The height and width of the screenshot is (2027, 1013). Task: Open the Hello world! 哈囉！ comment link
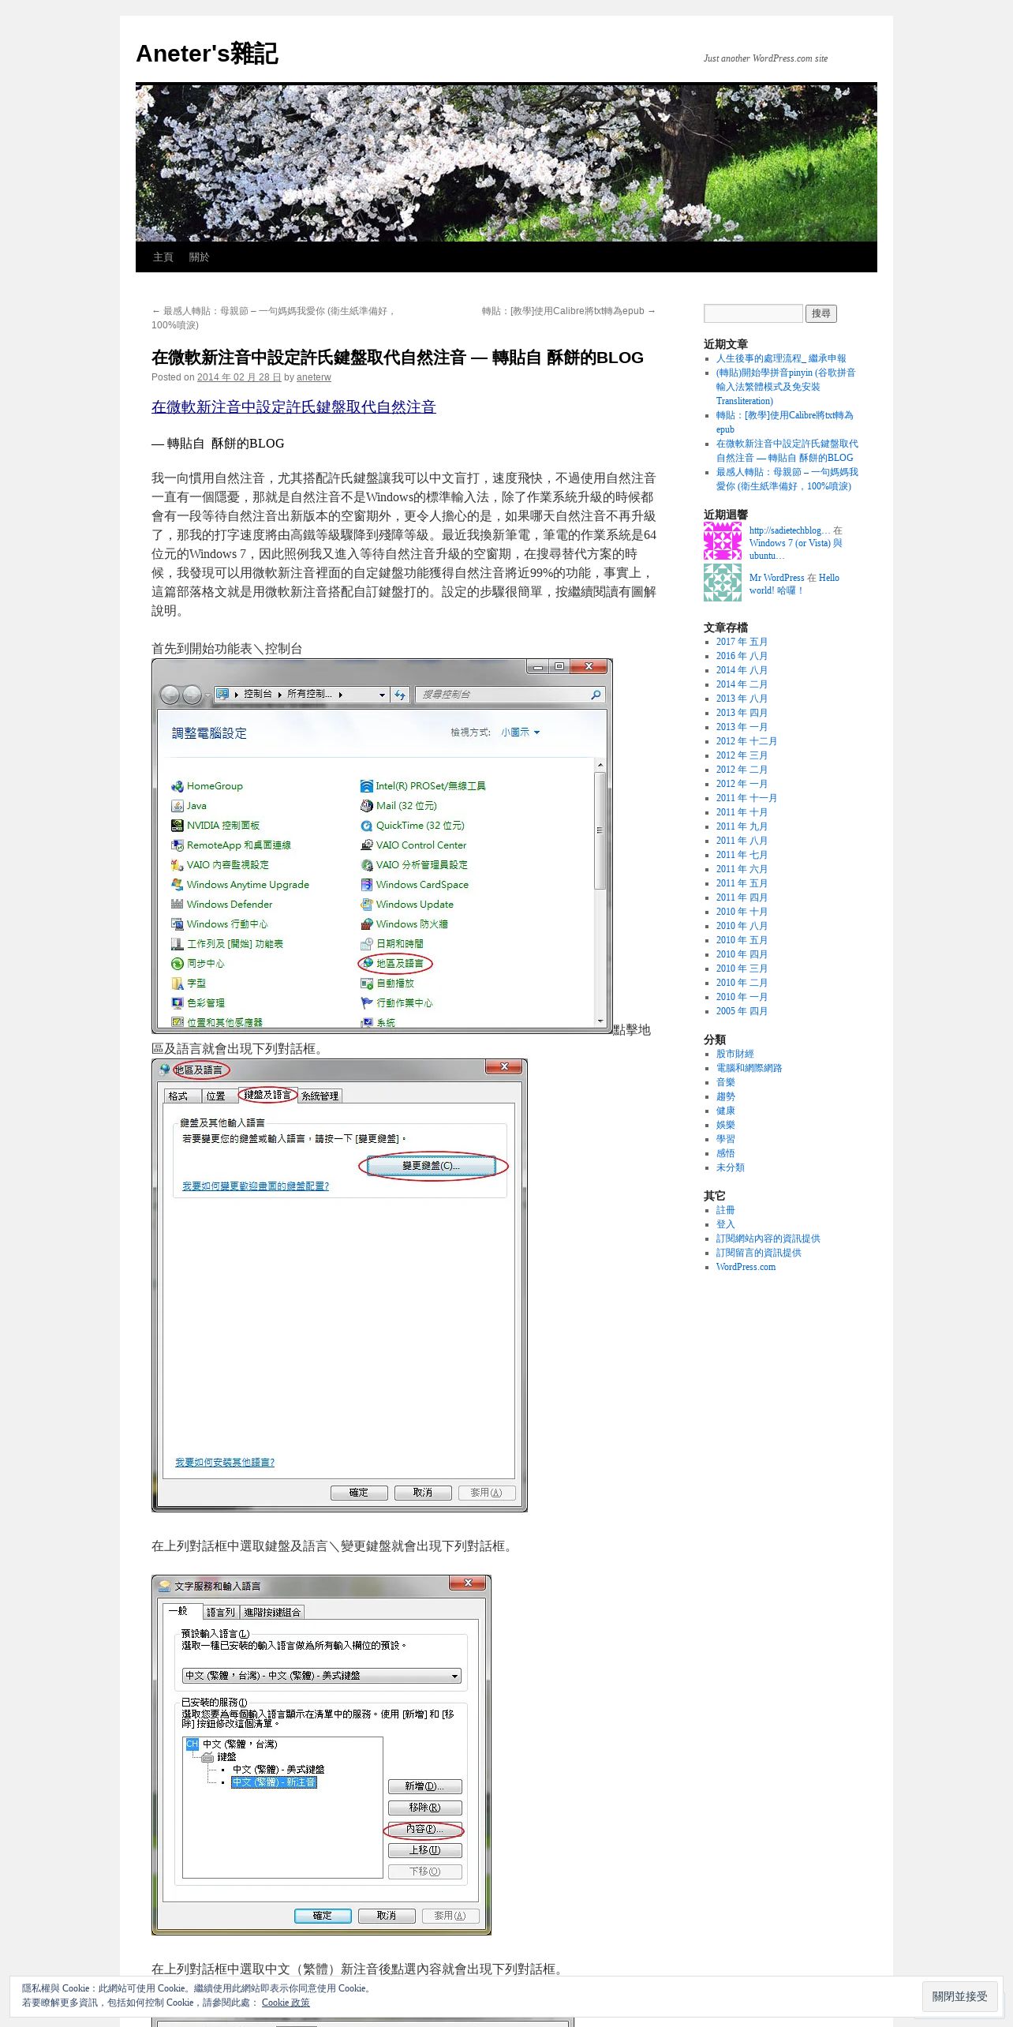tap(794, 584)
